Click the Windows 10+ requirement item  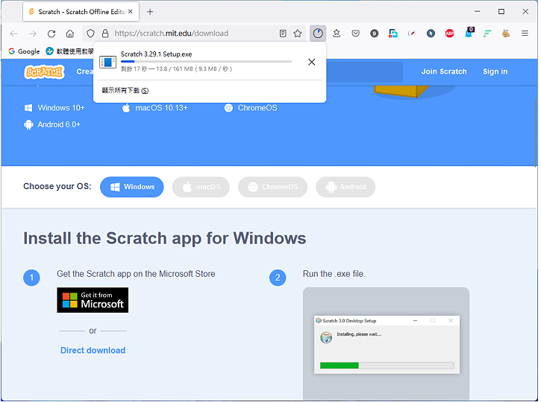[54, 108]
